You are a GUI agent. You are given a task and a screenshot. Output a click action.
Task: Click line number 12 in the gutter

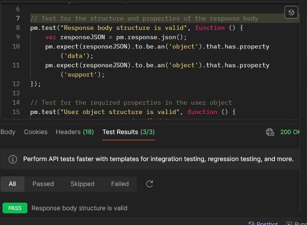tap(16, 84)
